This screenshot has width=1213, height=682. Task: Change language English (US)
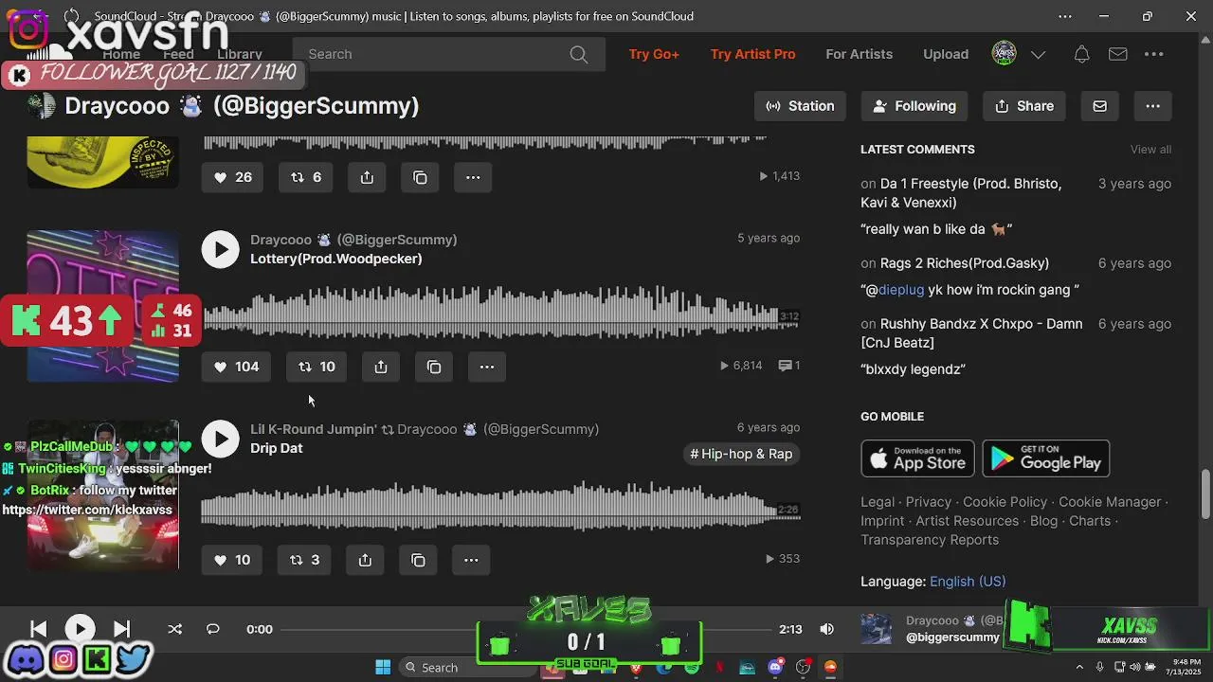(968, 582)
